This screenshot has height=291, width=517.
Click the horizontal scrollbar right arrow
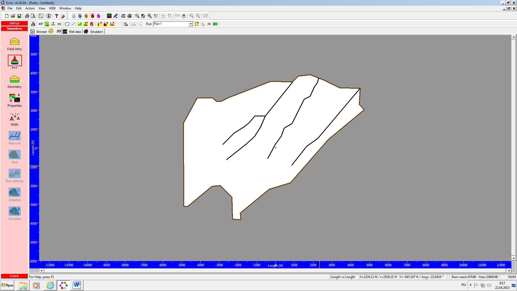[x=509, y=271]
